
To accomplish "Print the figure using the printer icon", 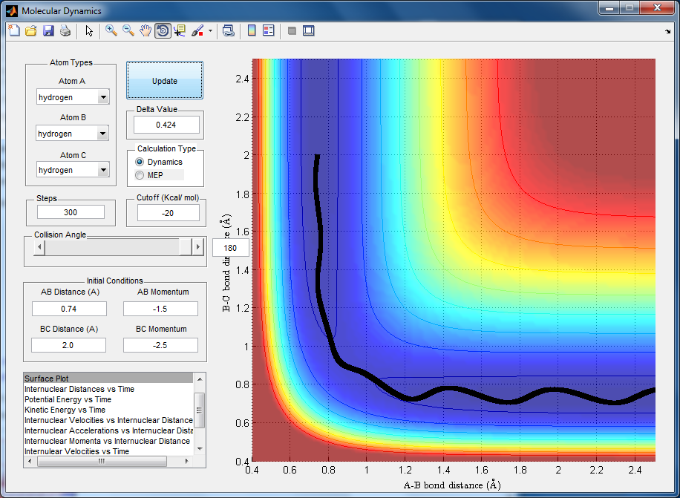I will click(x=65, y=30).
